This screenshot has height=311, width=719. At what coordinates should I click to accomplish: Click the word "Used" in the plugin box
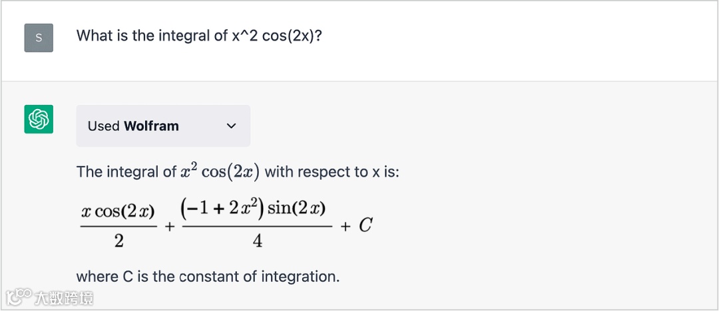point(103,126)
